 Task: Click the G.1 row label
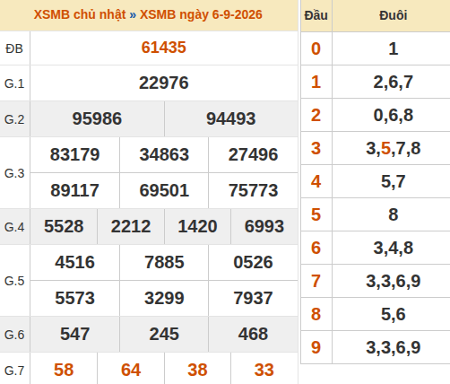coord(14,83)
